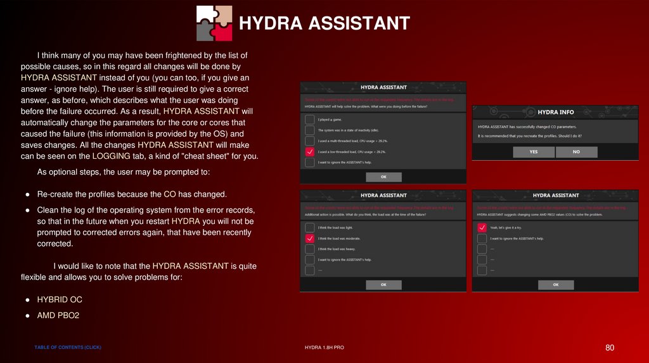This screenshot has width=649, height=363.
Task: Click the "Clean the log of the operating system" bullet
Action: (x=146, y=227)
